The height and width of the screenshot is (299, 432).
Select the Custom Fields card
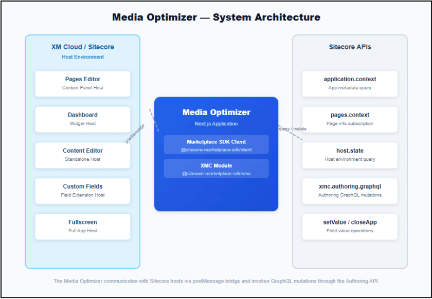(x=83, y=191)
